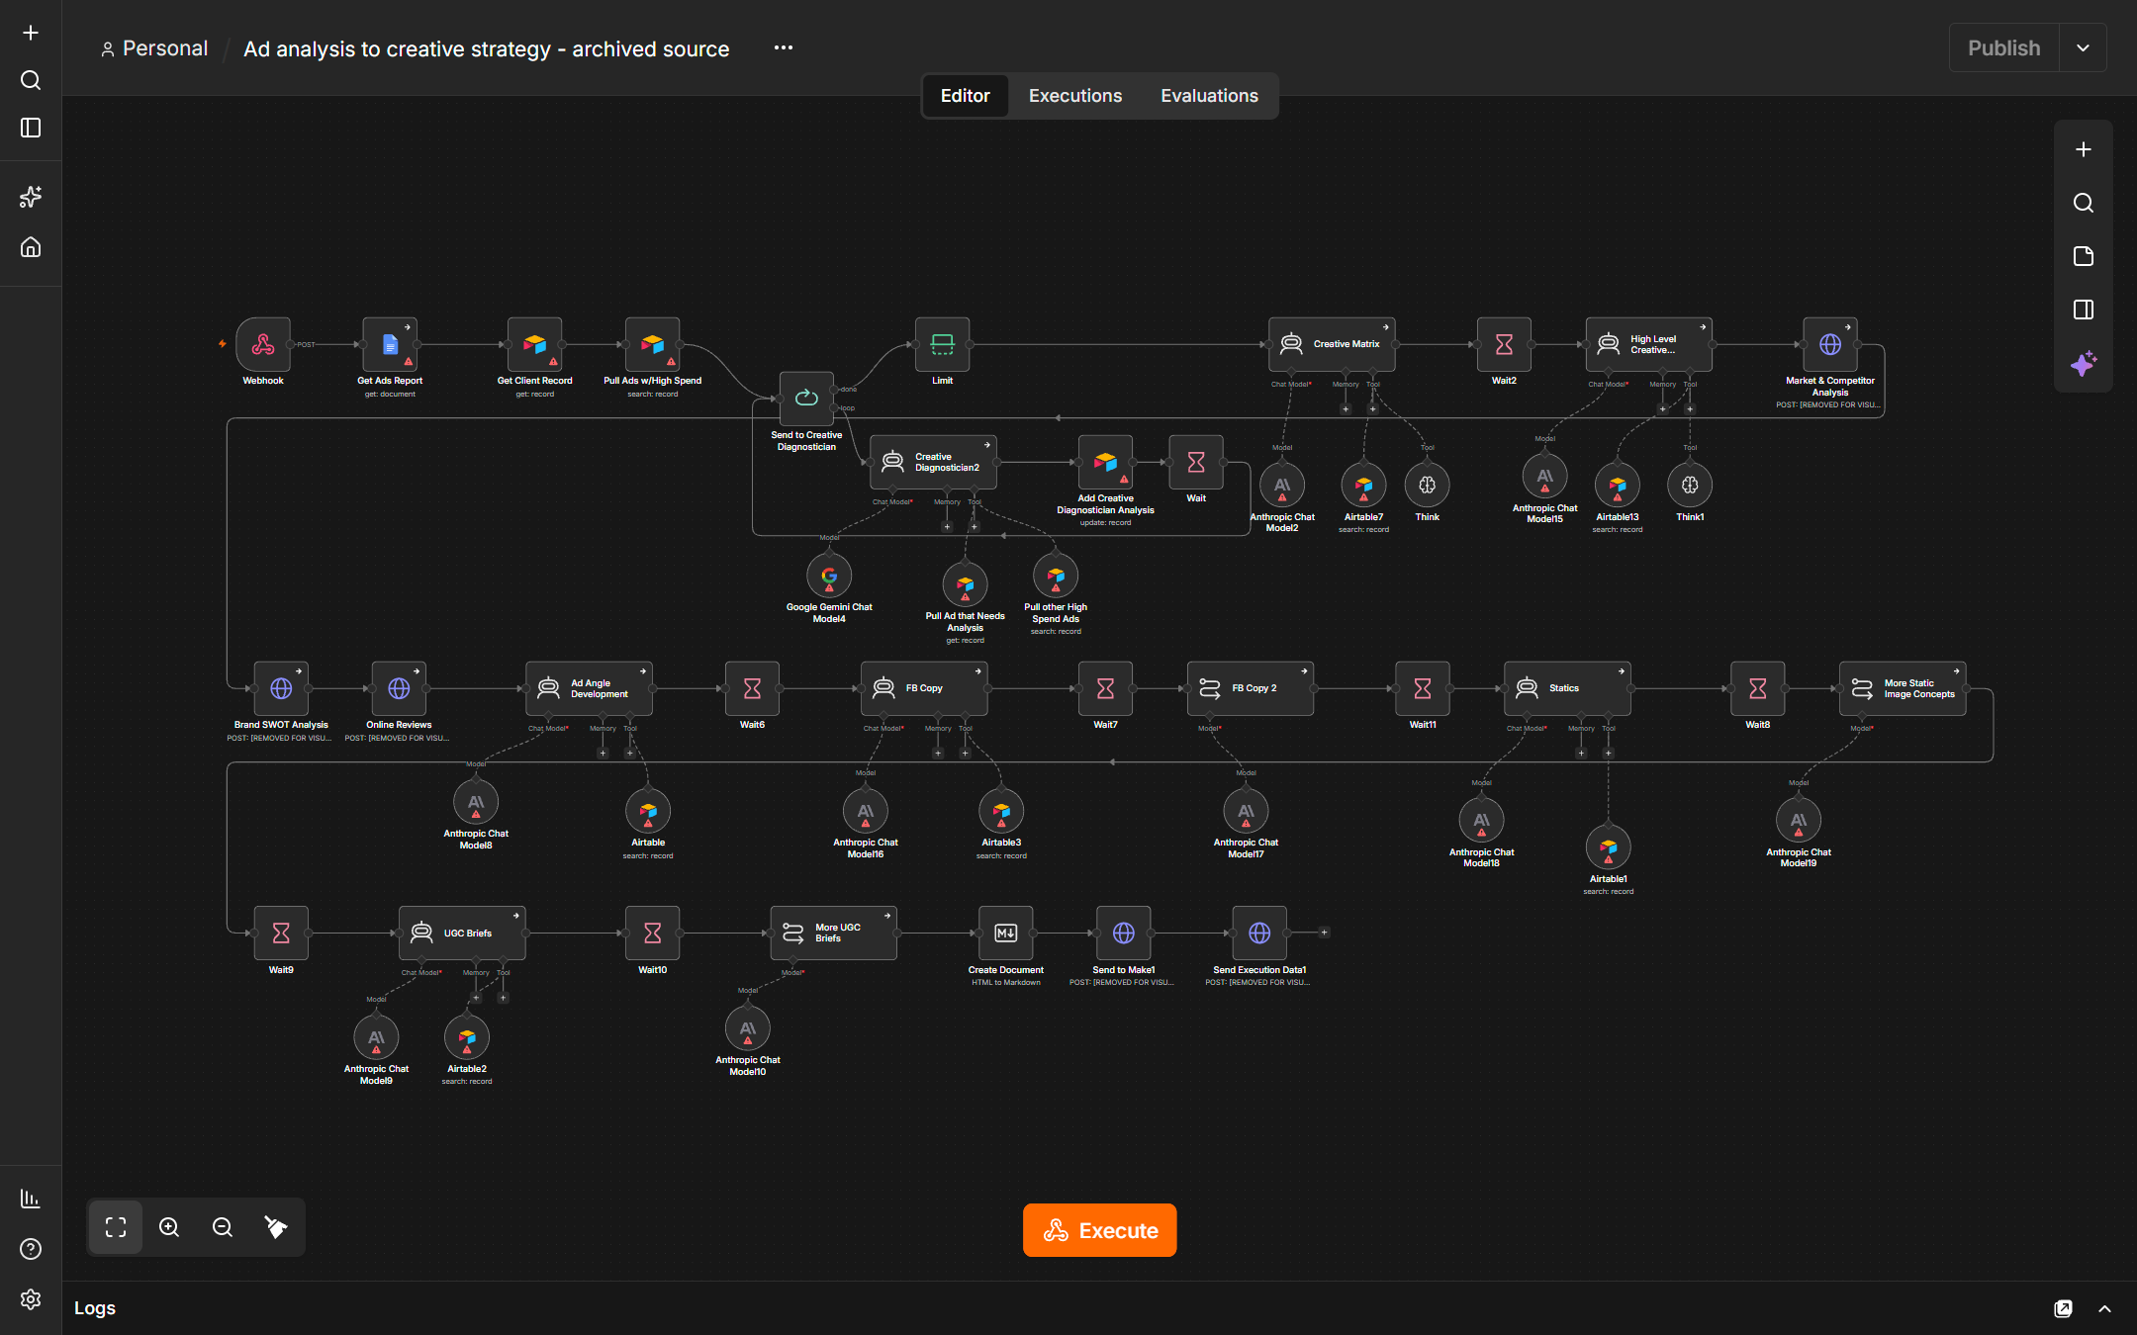Open the Creative Matrix agent node

coord(1332,344)
